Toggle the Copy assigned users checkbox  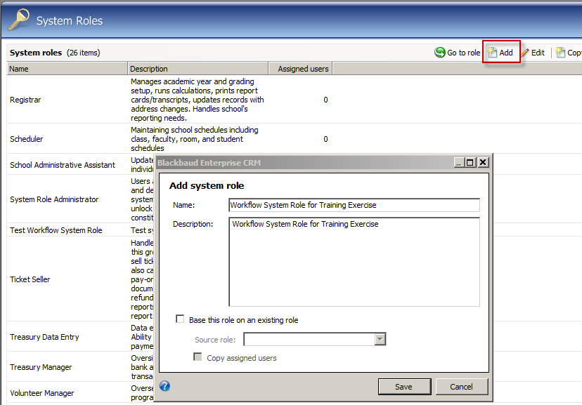click(198, 358)
